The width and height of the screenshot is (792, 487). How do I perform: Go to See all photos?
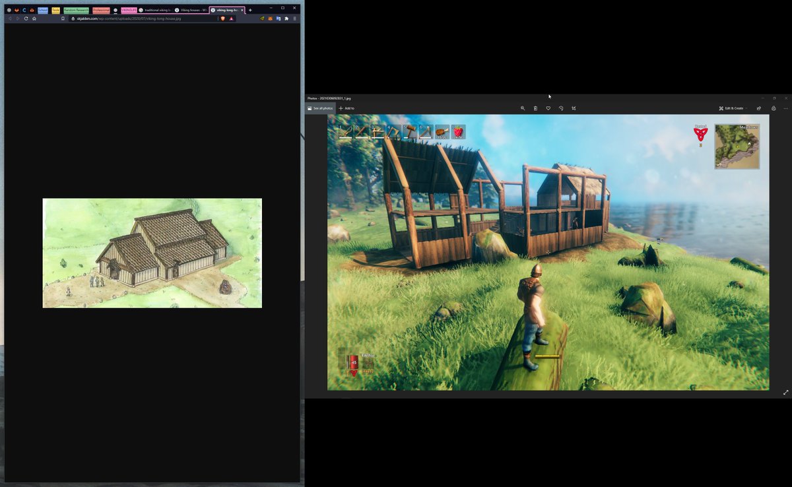321,108
